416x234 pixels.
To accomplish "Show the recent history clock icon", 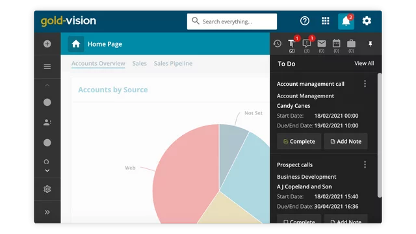I will click(278, 44).
